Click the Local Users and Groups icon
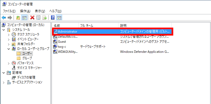 (x=14, y=49)
